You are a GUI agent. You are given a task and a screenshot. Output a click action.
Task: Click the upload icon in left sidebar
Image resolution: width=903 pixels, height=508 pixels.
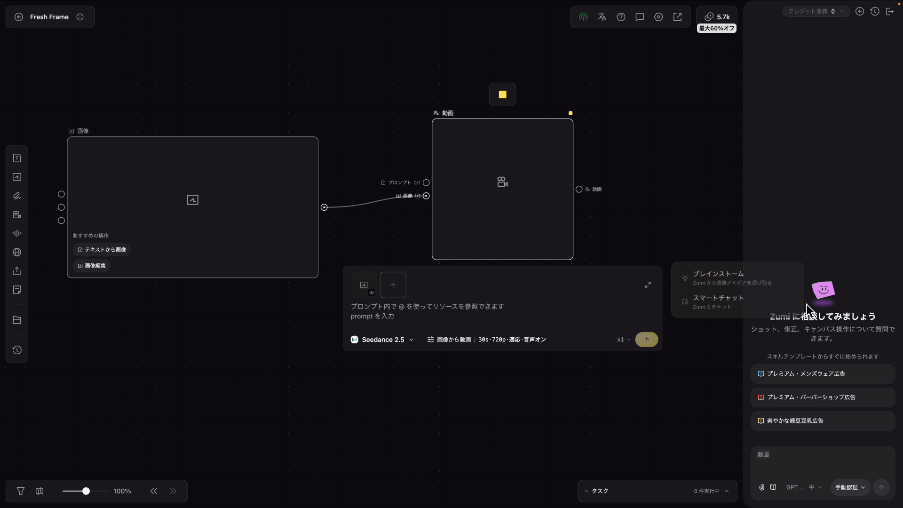[x=17, y=271]
